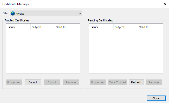The height and width of the screenshot is (103, 169).
Task: Sort trusted certificates by Subject column
Action: tap(43, 27)
